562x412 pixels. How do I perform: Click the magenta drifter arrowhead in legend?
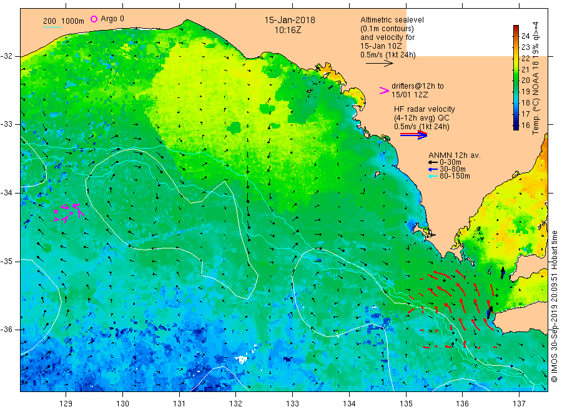(384, 91)
